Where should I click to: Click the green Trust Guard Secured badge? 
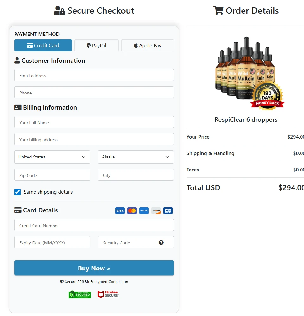click(80, 294)
